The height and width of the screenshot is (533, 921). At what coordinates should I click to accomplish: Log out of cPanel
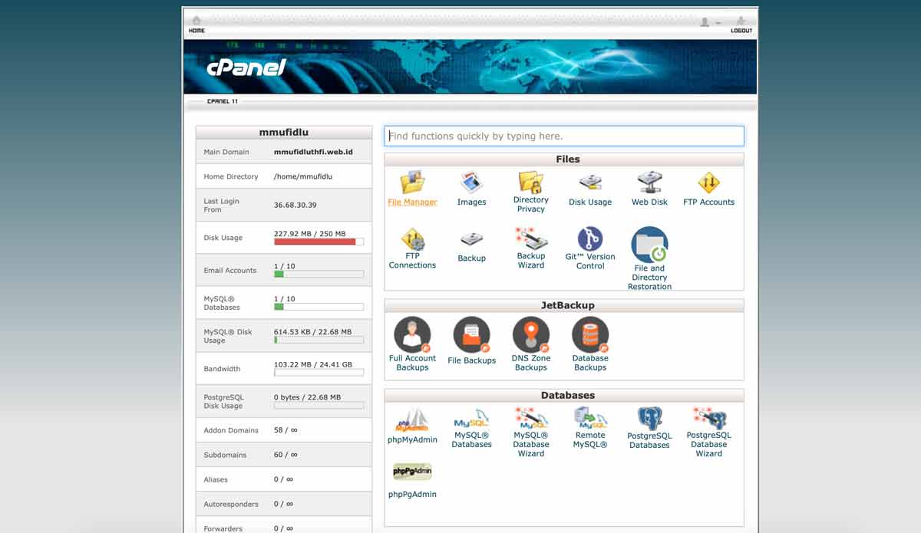coord(740,25)
